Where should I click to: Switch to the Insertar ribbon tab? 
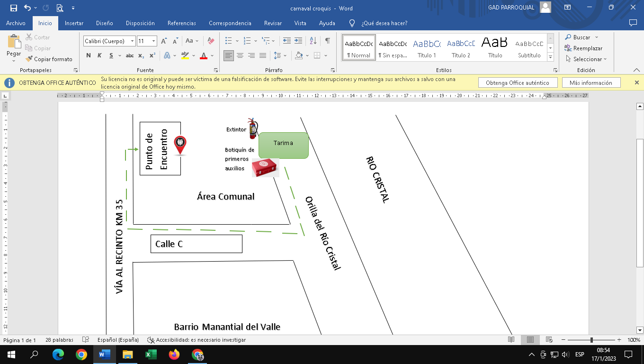point(74,23)
